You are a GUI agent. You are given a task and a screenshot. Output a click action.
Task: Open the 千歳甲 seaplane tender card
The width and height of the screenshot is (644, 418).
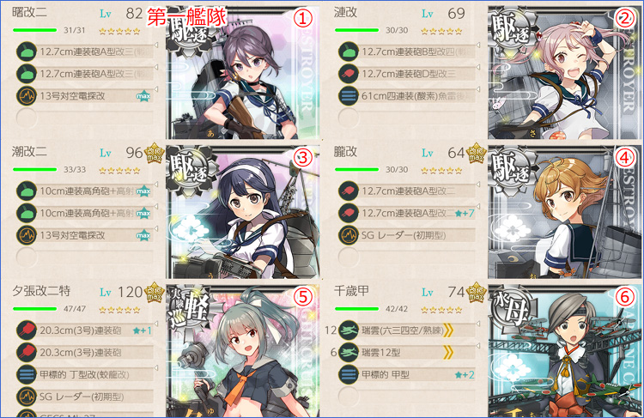pos(564,351)
